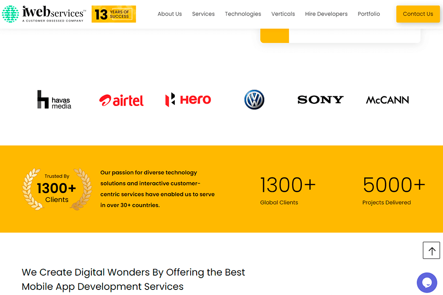Image resolution: width=443 pixels, height=295 pixels.
Task: Click the scroll-to-top arrow button
Action: (x=431, y=250)
